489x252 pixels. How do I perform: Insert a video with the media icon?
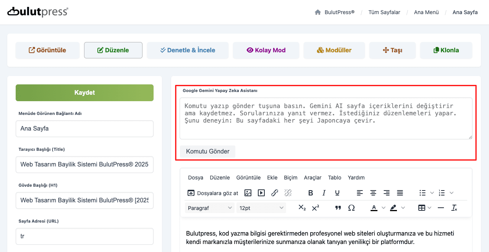pos(261,193)
